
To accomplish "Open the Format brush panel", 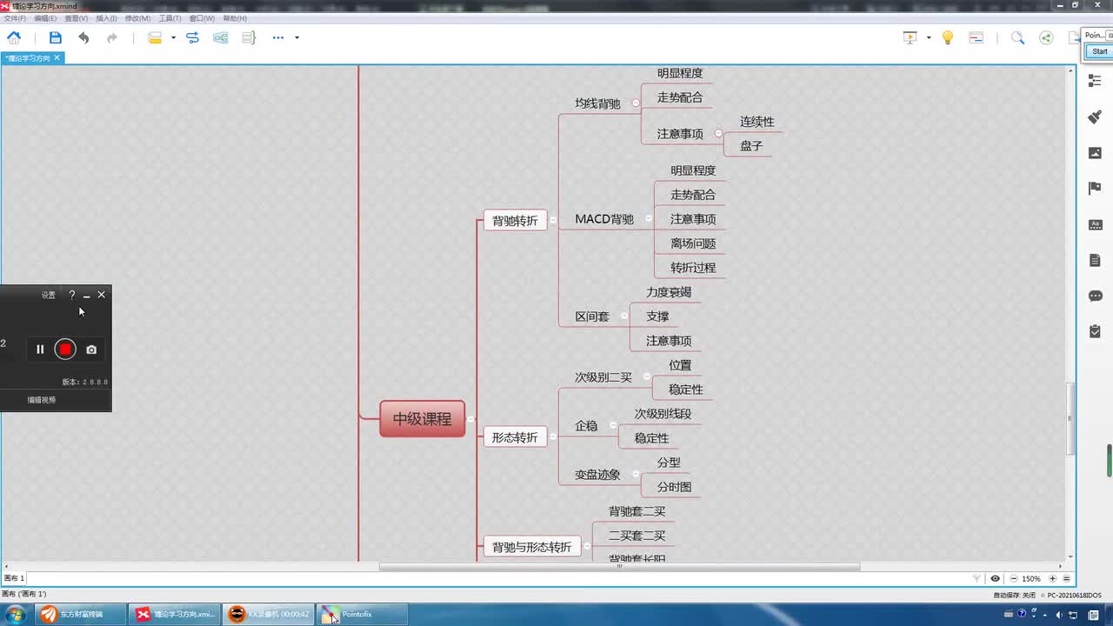I will [1095, 117].
